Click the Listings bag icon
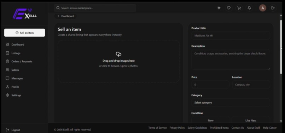This screenshot has height=133, width=285. (7, 53)
